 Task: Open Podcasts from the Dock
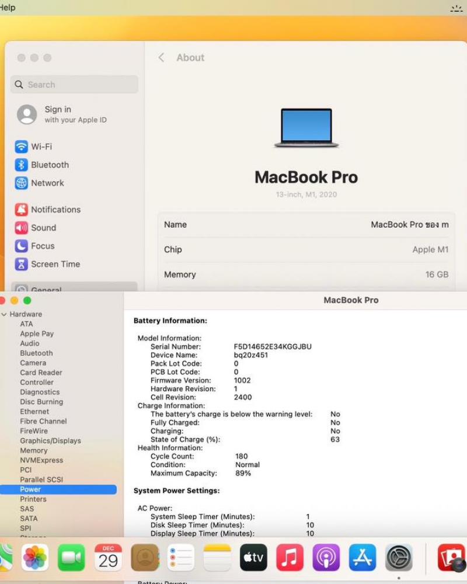[x=326, y=558]
